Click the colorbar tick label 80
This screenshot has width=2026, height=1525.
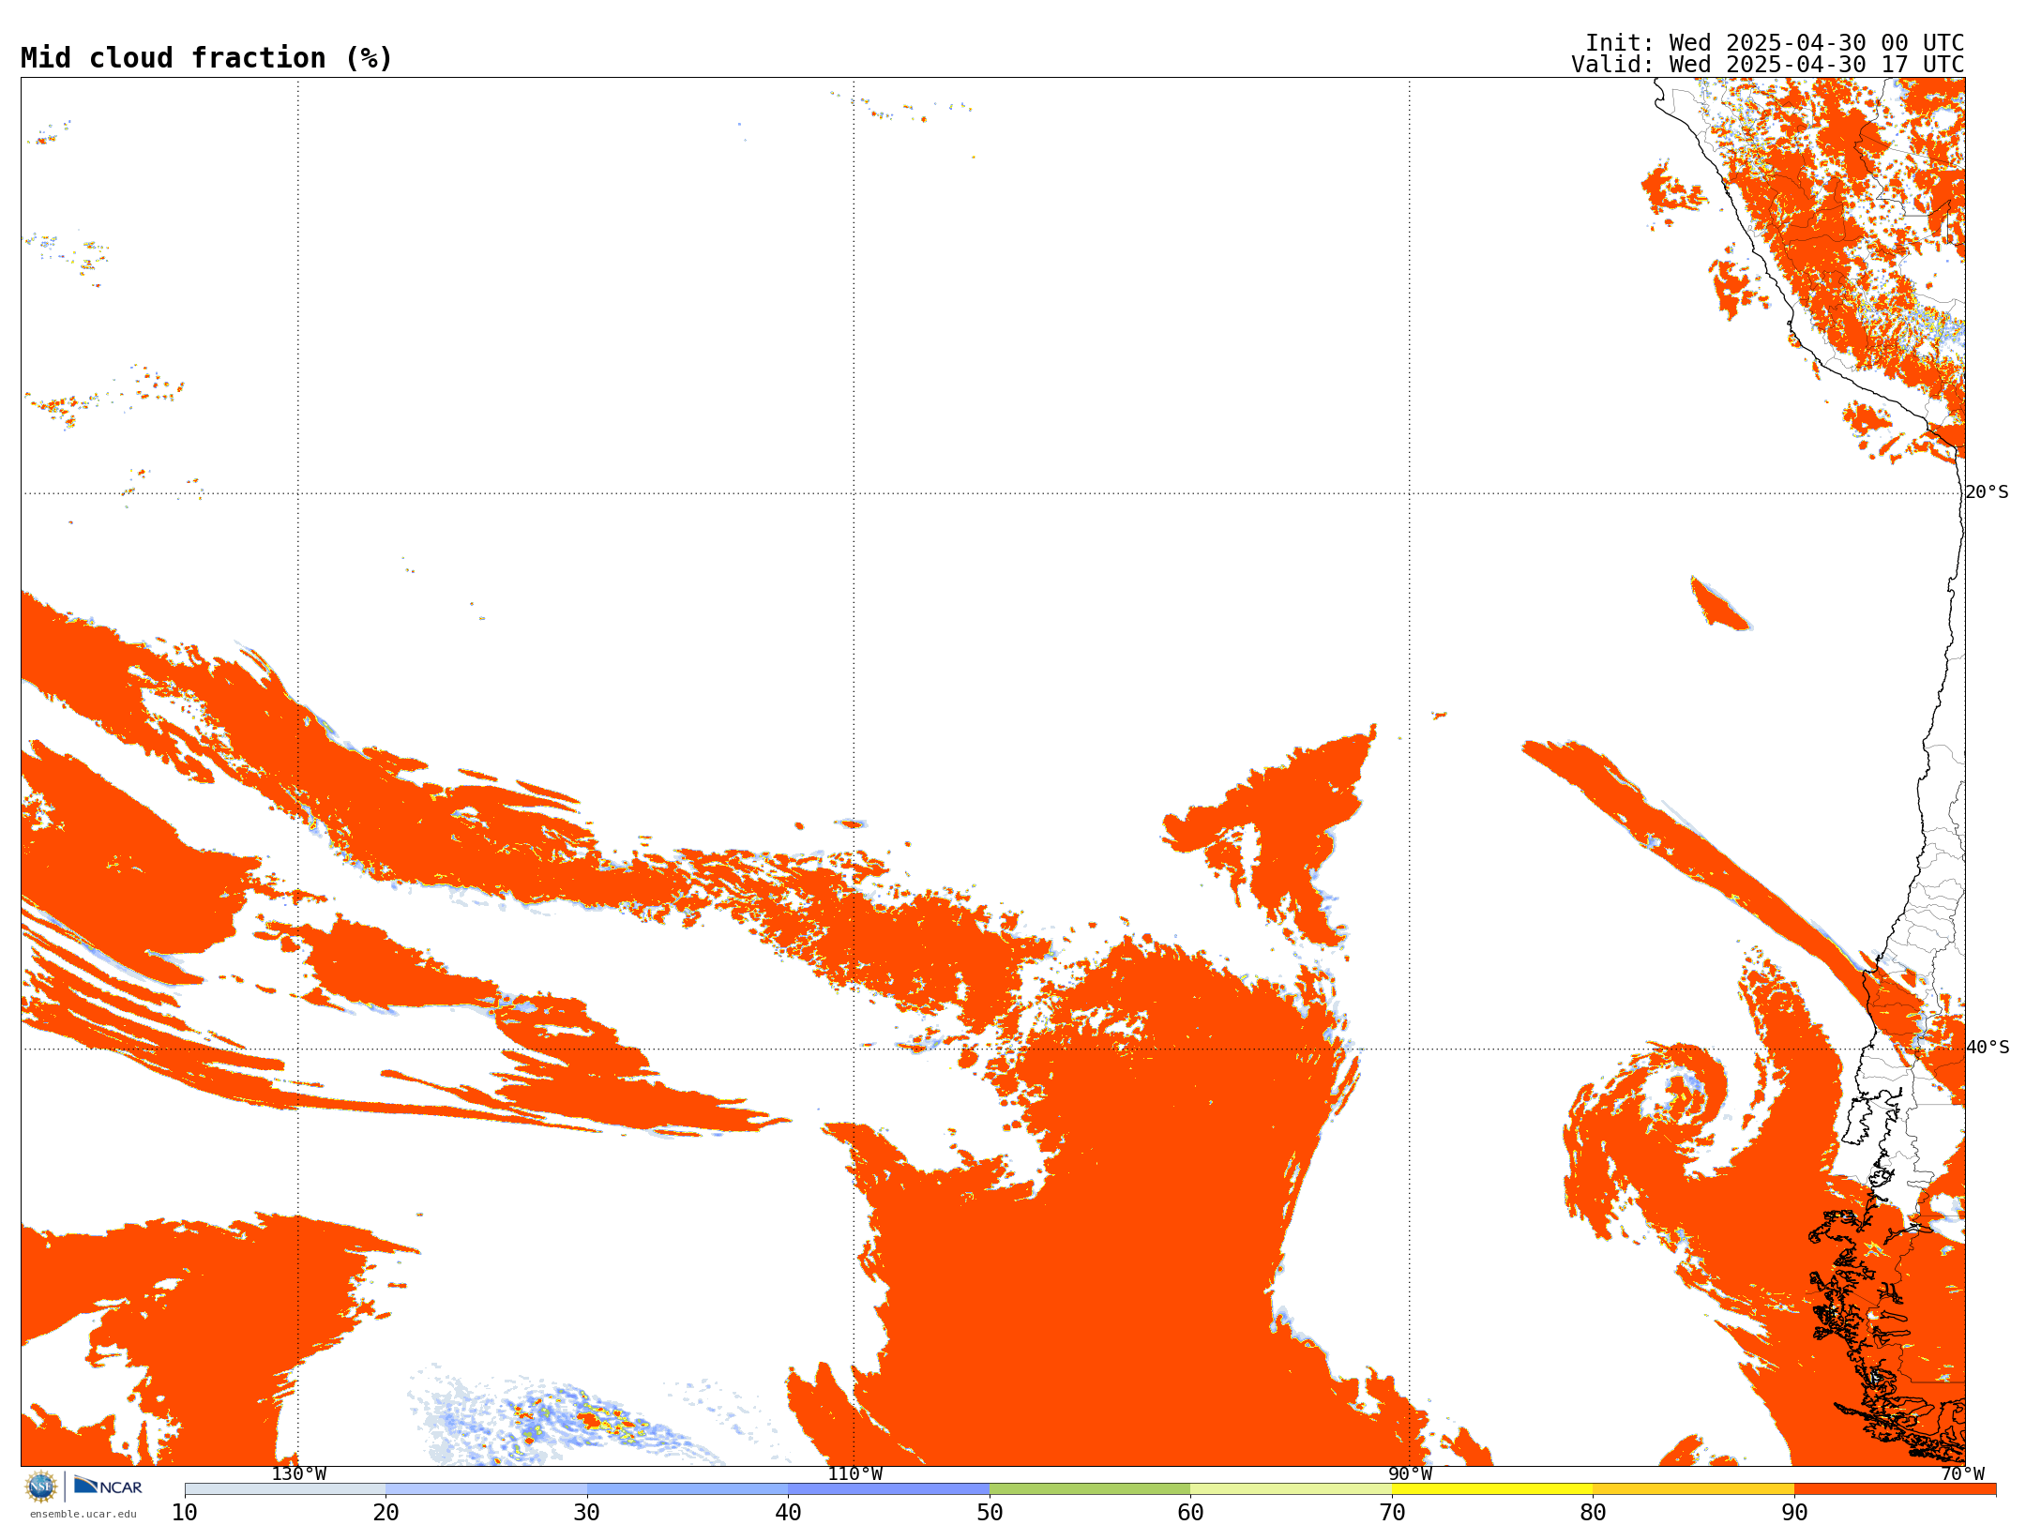[1593, 1513]
